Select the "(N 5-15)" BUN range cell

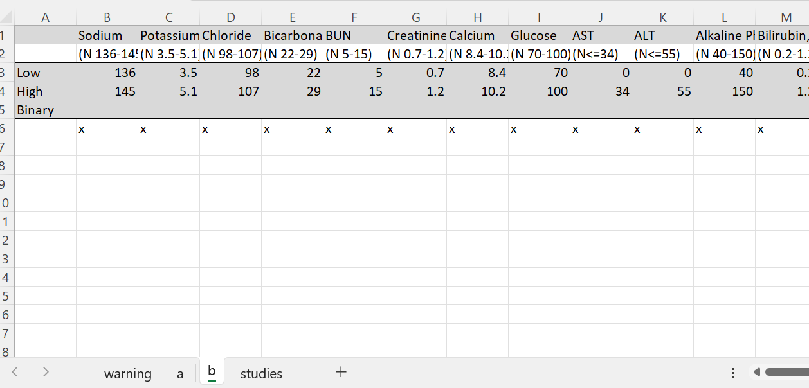point(354,54)
